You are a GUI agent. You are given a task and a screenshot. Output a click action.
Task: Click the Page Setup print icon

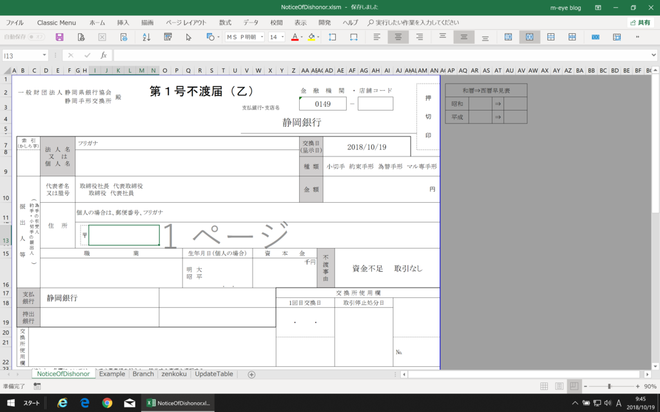(124, 37)
